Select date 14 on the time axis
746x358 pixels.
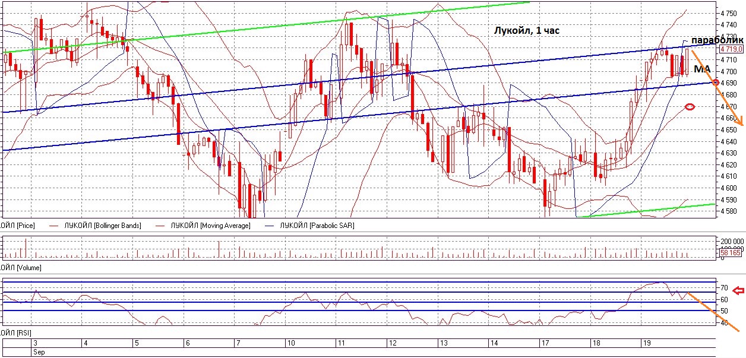click(494, 344)
